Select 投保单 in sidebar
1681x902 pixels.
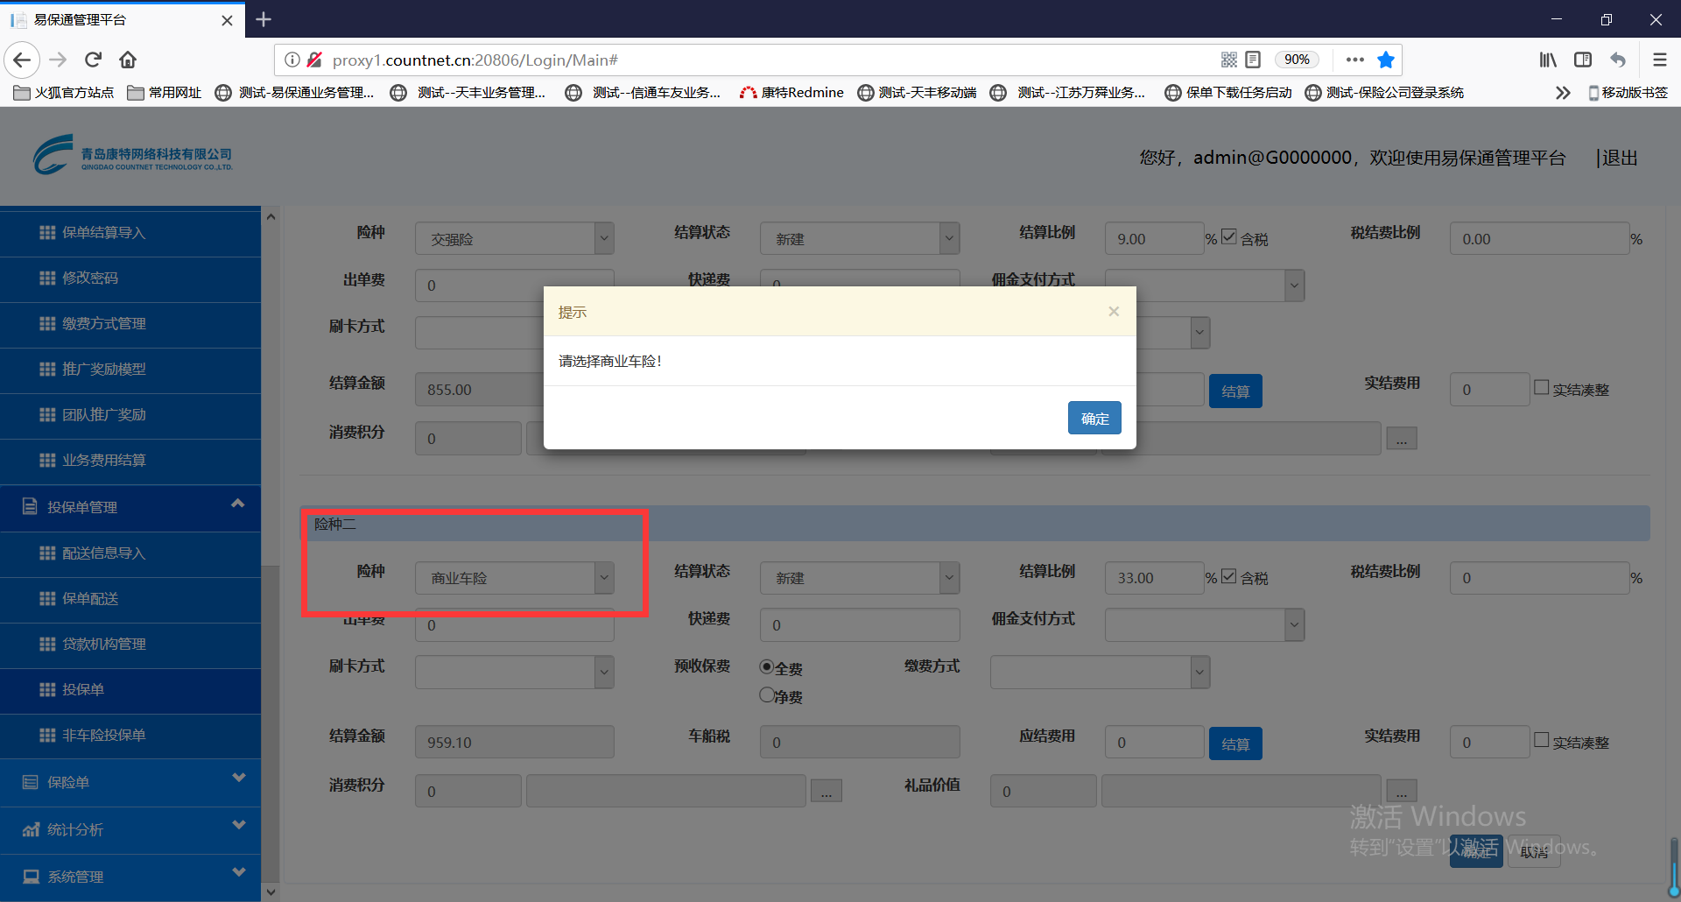tap(130, 690)
